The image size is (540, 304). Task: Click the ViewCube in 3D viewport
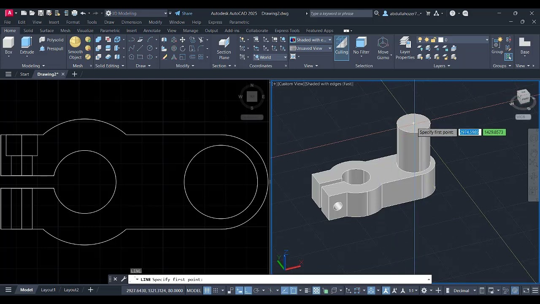(523, 98)
